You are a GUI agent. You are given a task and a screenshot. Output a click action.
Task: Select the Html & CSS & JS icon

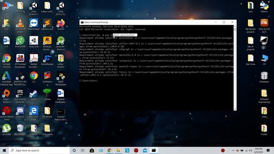point(264,26)
